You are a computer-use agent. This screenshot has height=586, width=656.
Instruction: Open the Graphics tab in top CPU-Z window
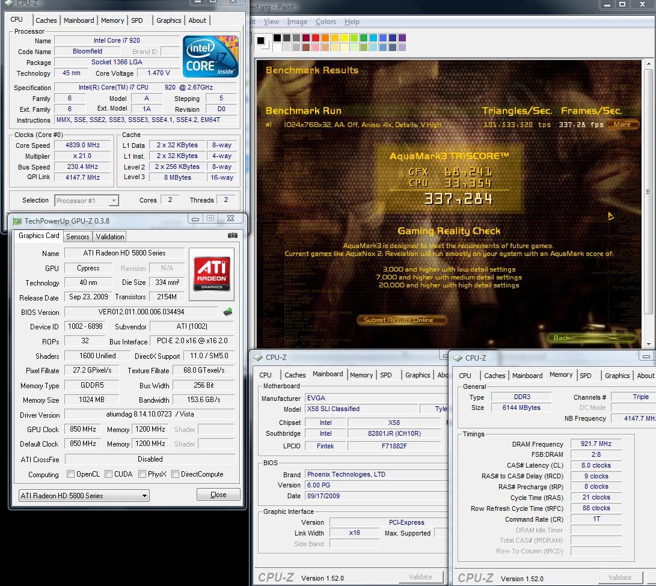point(168,20)
